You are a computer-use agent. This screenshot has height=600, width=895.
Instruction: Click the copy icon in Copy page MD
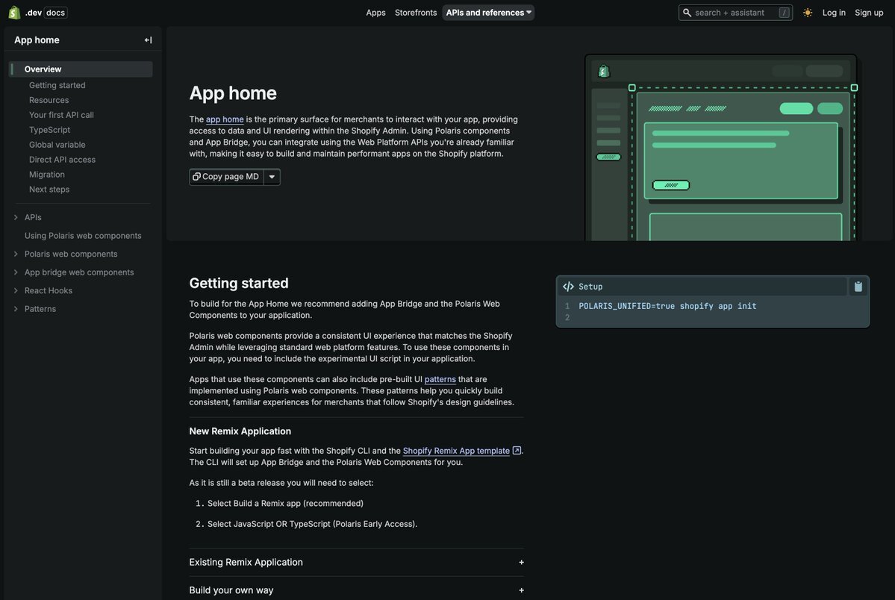[196, 176]
